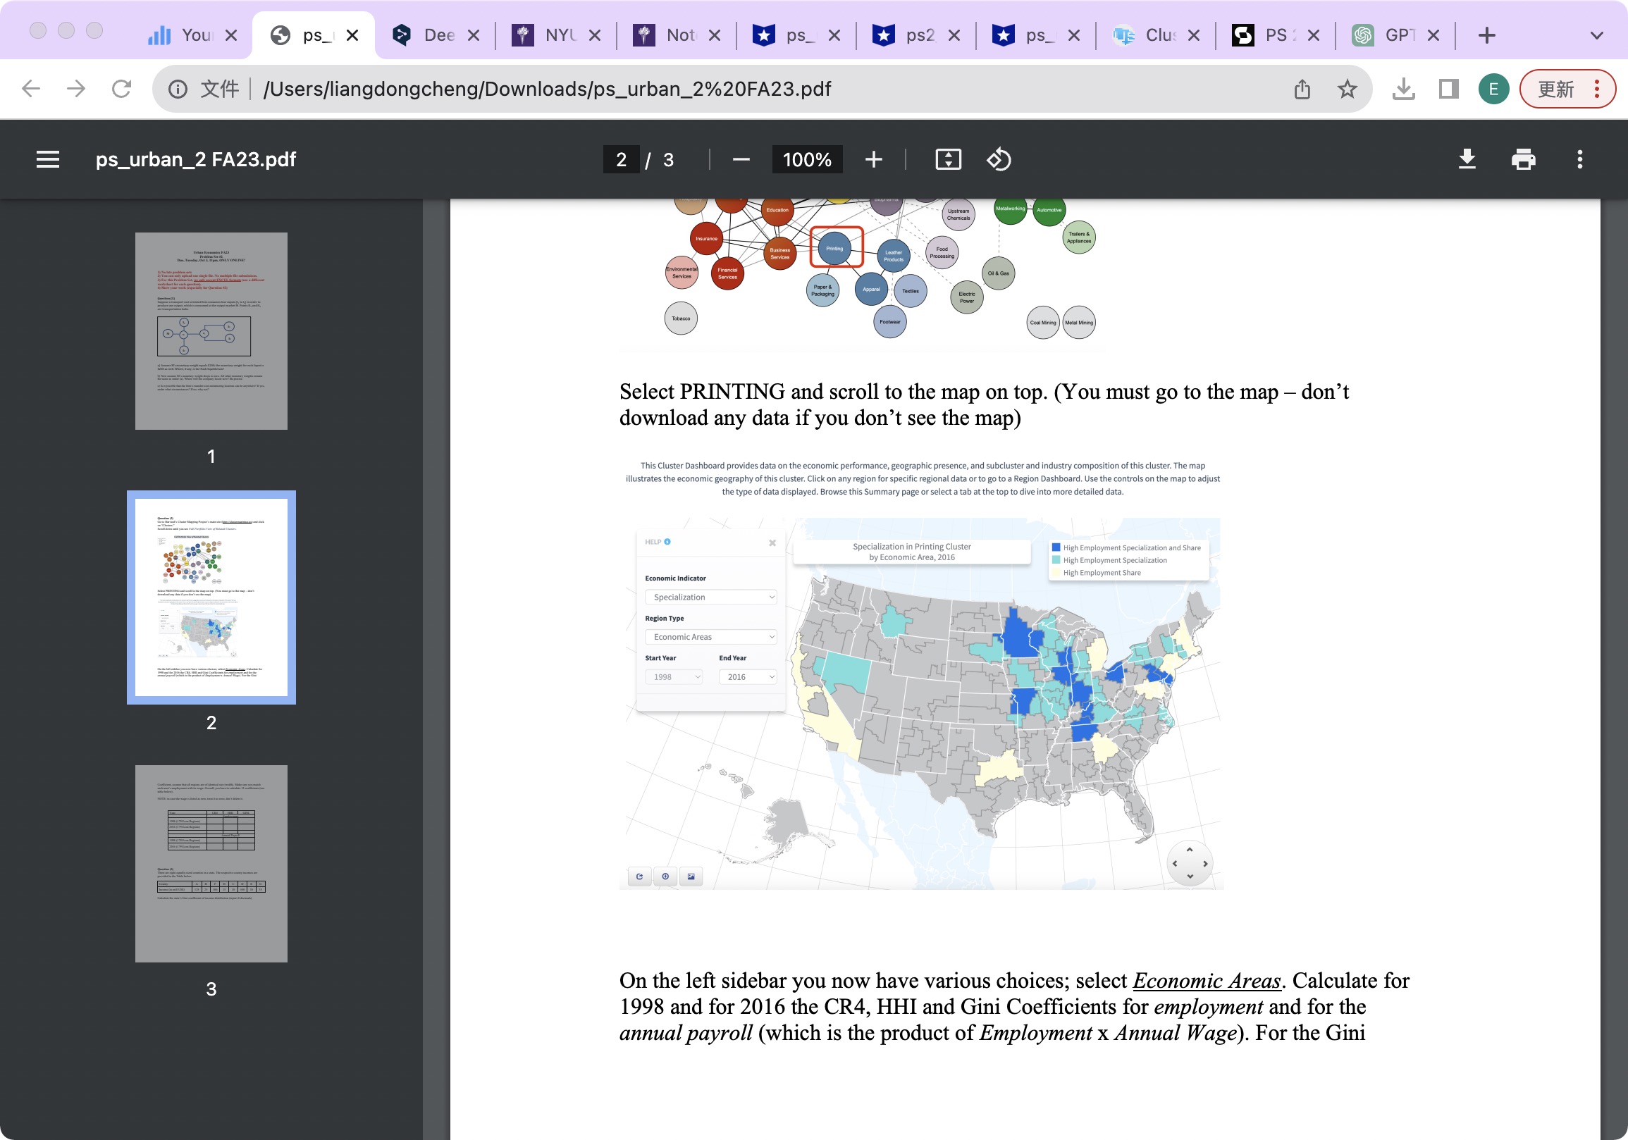Open PDF viewer more actions menu
This screenshot has width=1628, height=1140.
1579,159
